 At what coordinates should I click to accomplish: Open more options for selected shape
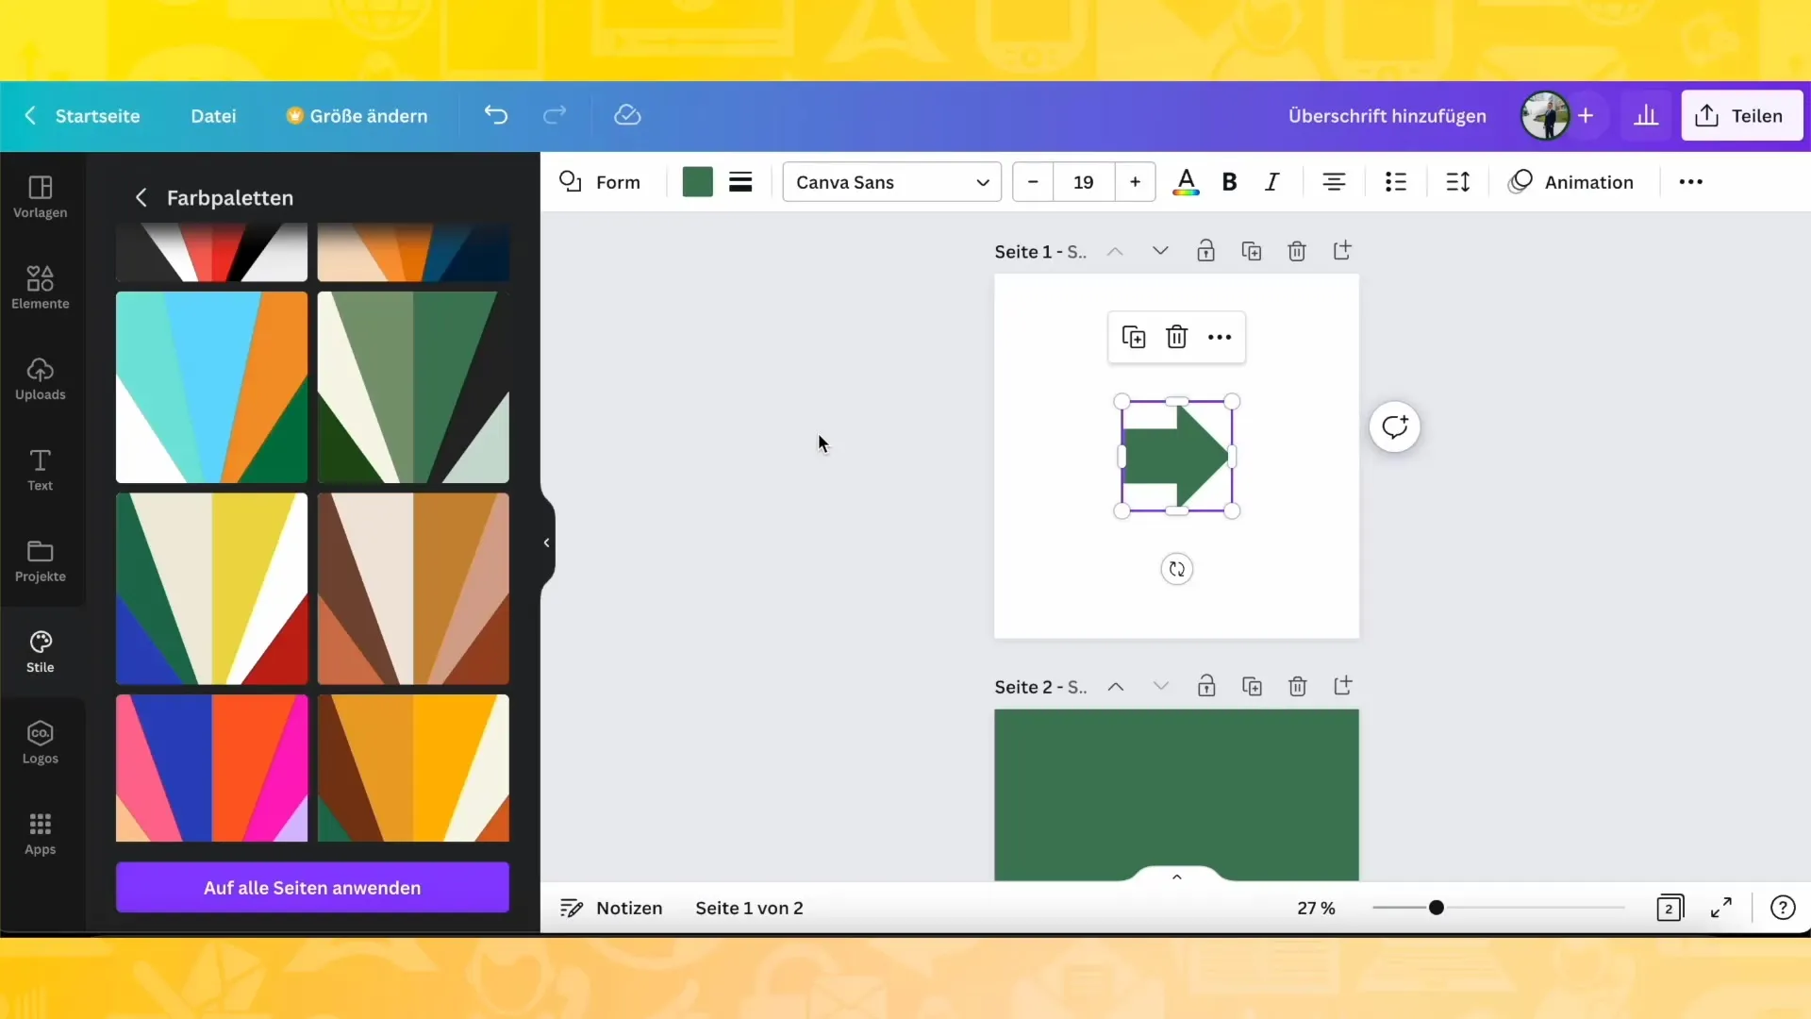1220,337
